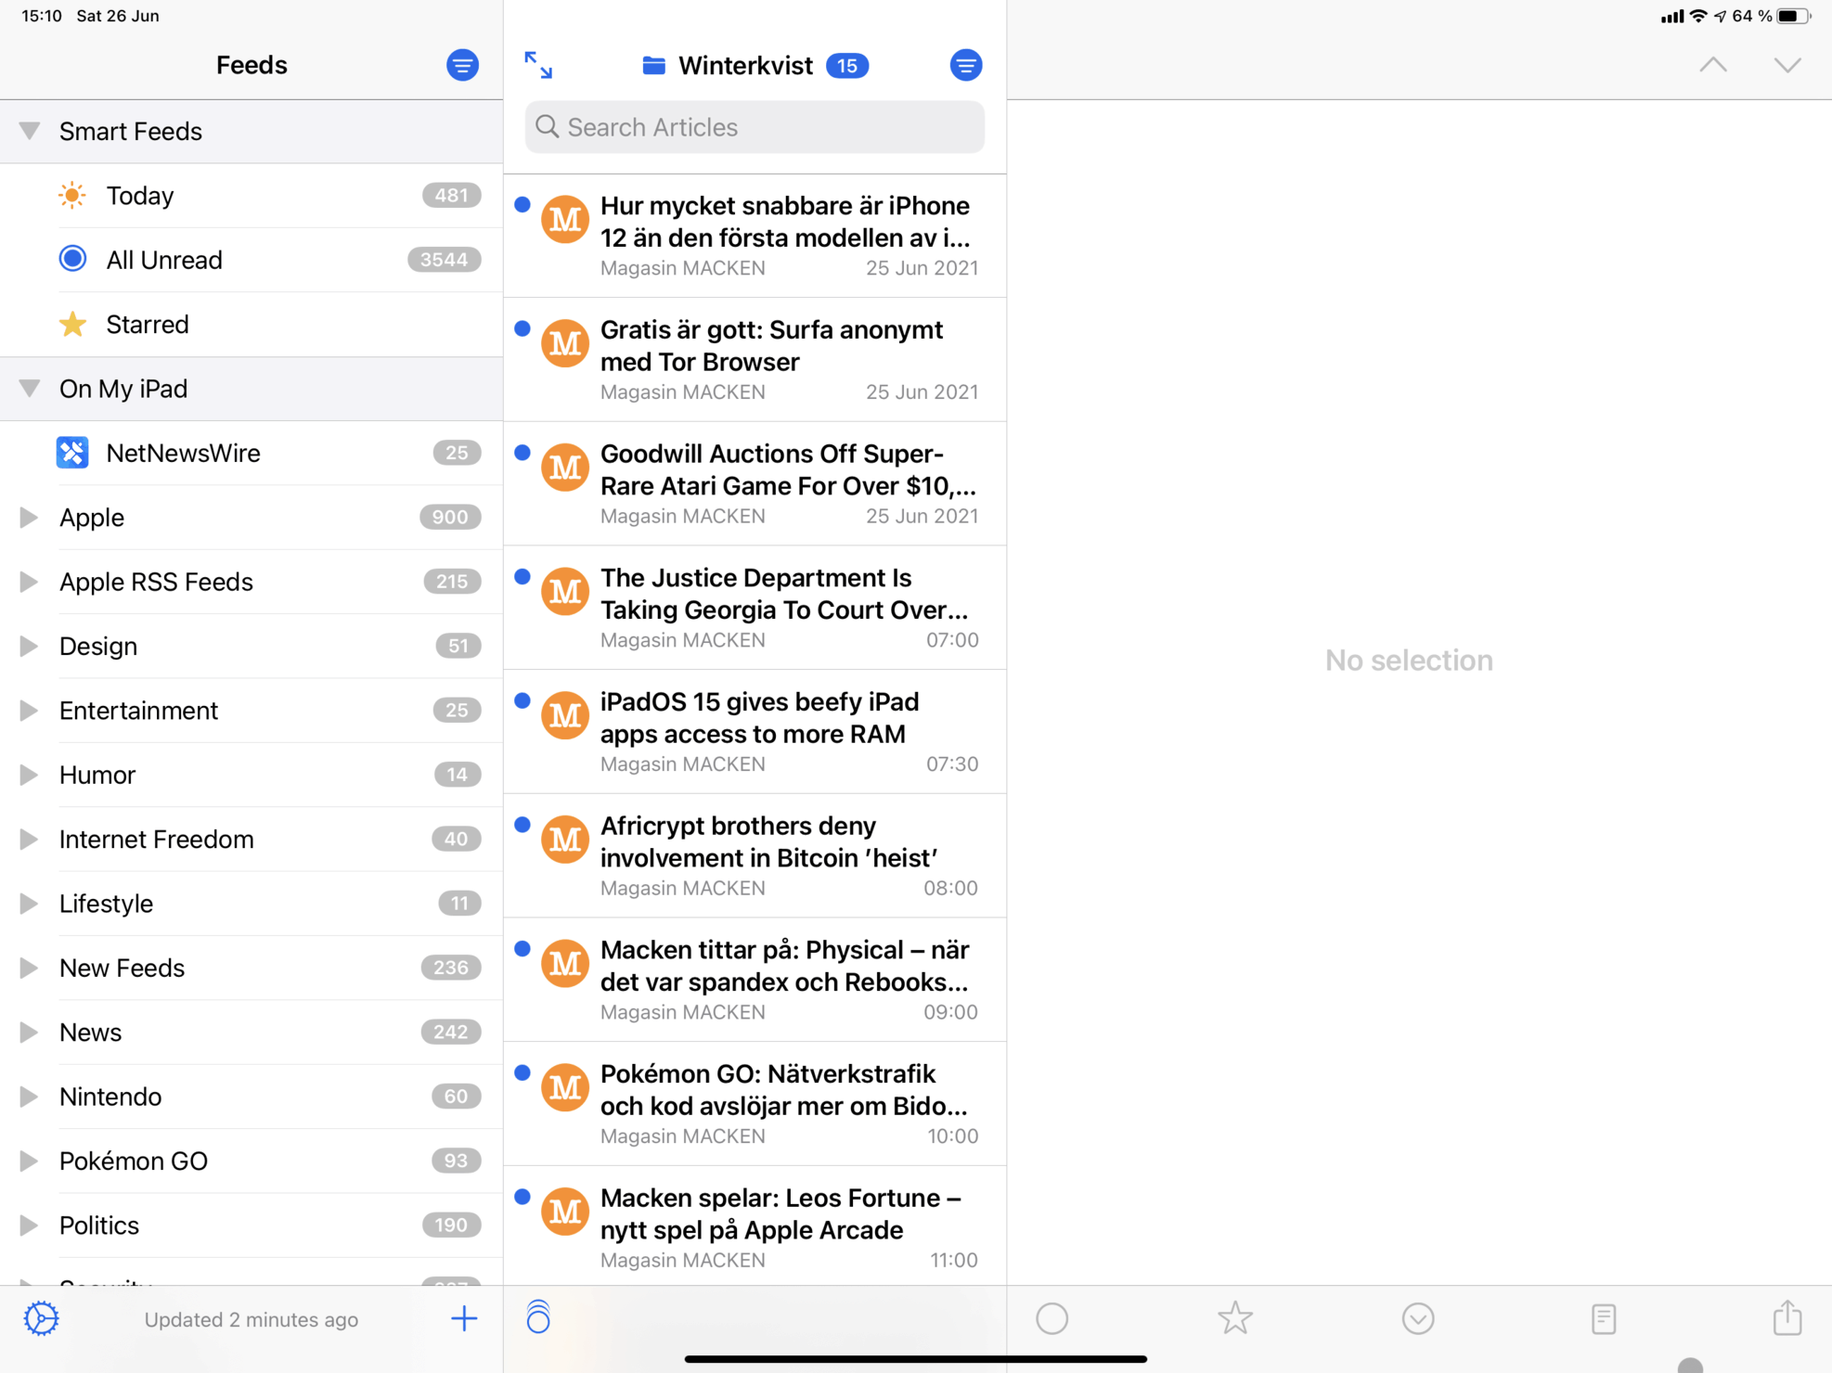This screenshot has width=1832, height=1373.
Task: Click the Winterkvist unread count badge 15
Action: click(x=846, y=66)
